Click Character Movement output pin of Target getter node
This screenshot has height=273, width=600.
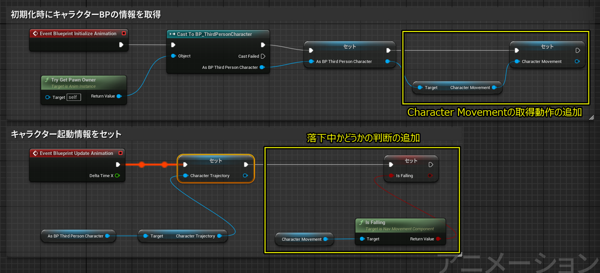tap(494, 87)
